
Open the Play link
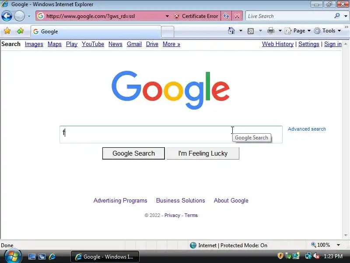(72, 44)
